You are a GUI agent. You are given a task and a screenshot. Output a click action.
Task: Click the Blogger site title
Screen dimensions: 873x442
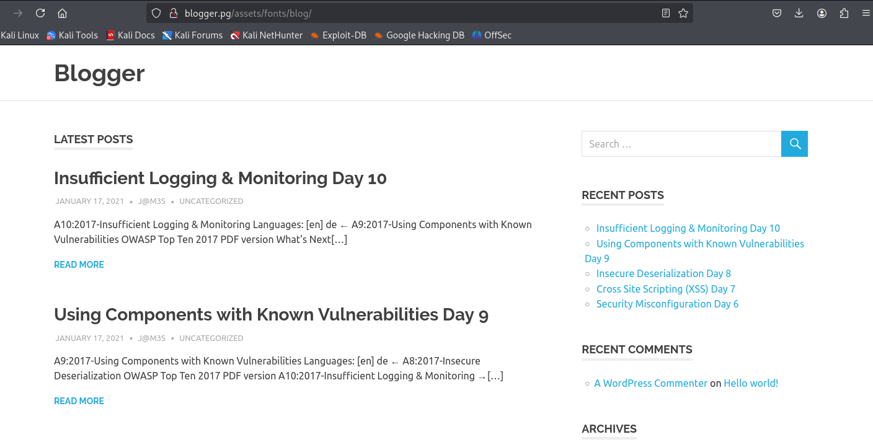[x=99, y=73]
